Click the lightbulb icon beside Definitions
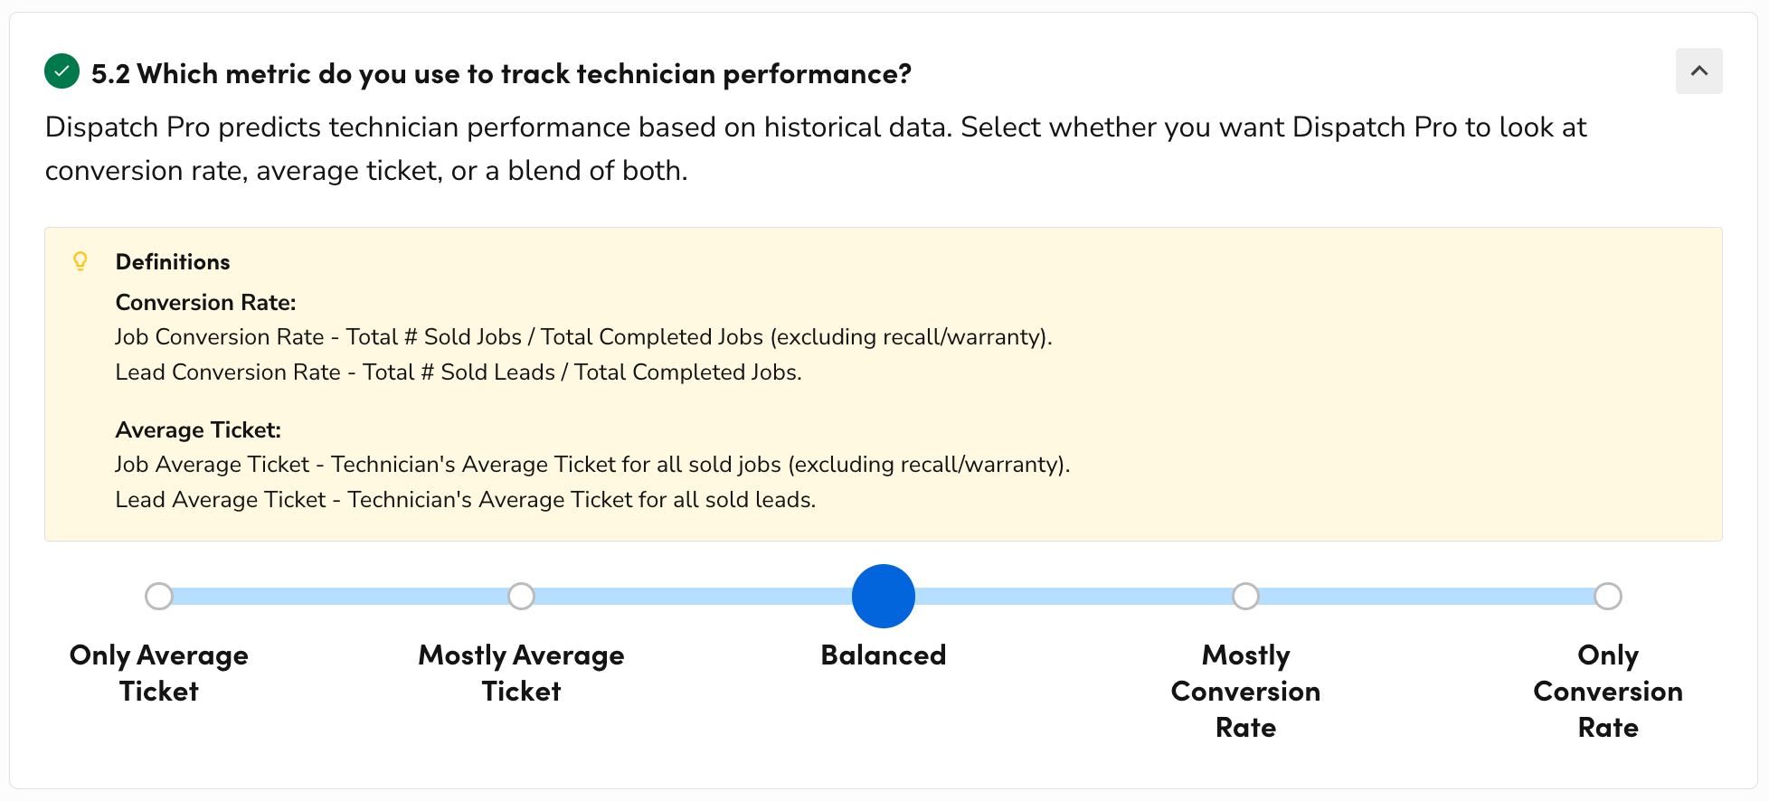 coord(81,261)
